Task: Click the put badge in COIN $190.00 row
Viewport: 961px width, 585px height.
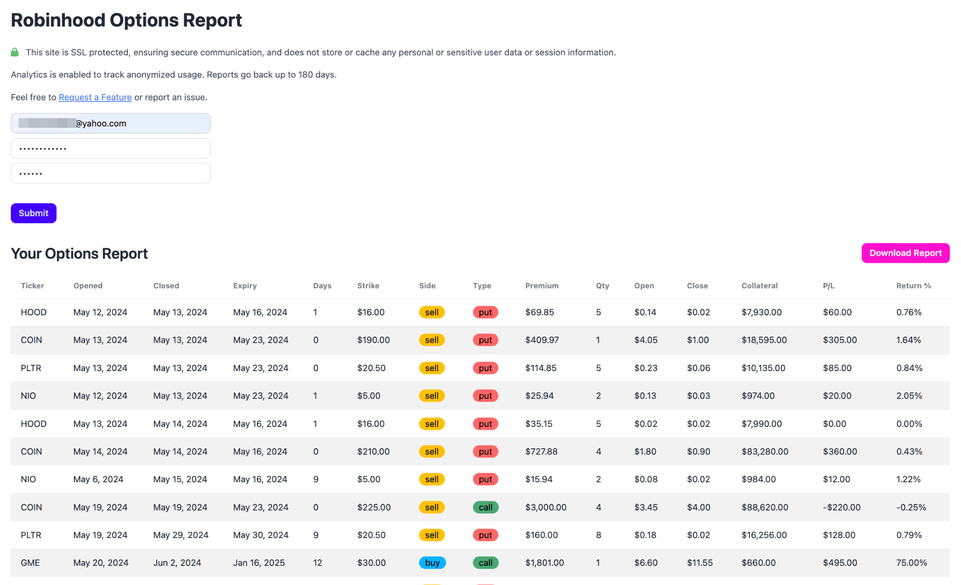Action: (486, 340)
